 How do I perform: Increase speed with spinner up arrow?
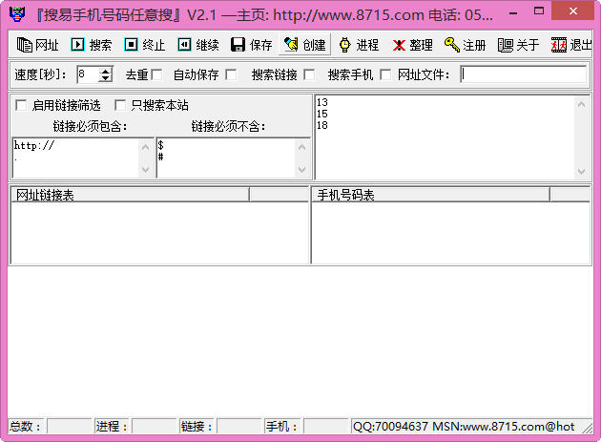[x=105, y=71]
